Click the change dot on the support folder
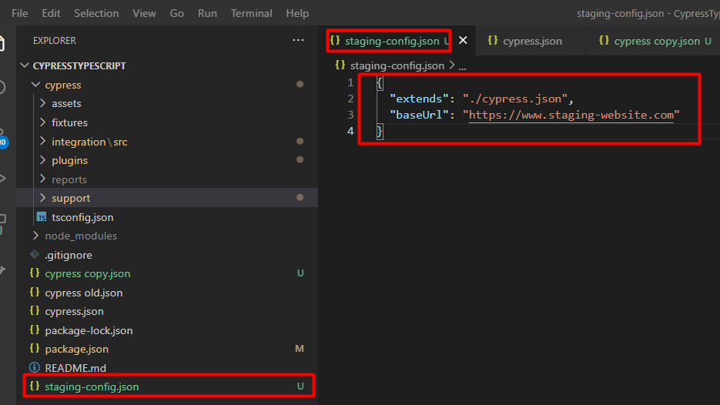 pos(300,197)
